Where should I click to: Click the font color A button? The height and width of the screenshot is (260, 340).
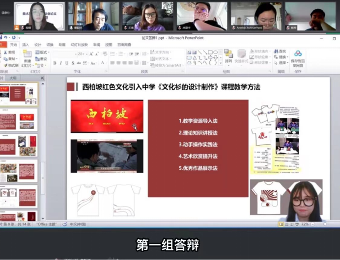(103, 63)
